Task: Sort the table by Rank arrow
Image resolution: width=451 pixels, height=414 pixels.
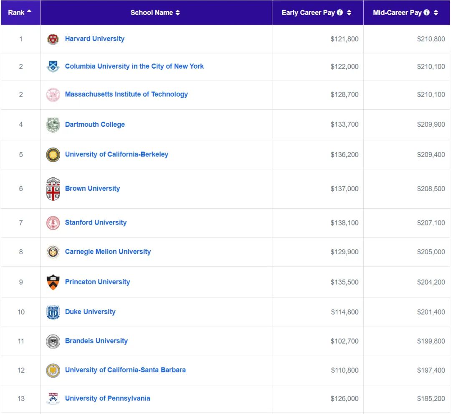Action: click(29, 11)
